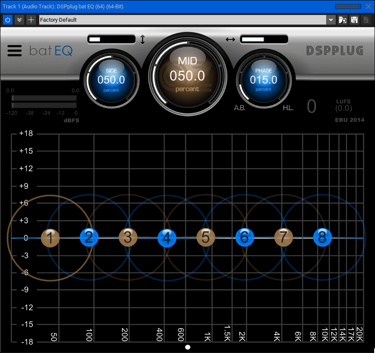
Task: Click the DSPPLUG logo
Action: point(334,50)
